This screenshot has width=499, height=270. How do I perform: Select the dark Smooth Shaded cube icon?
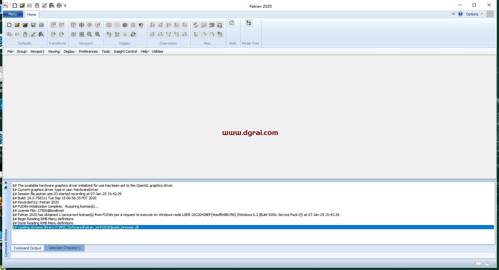point(125,25)
